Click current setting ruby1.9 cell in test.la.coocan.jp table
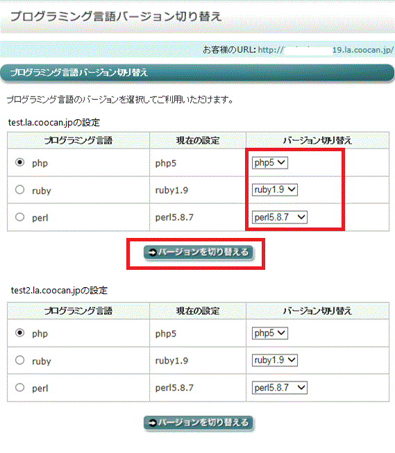The height and width of the screenshot is (453, 395). 198,190
